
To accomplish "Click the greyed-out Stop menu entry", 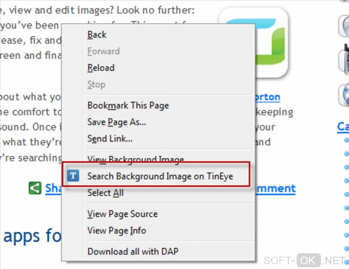I will click(96, 85).
